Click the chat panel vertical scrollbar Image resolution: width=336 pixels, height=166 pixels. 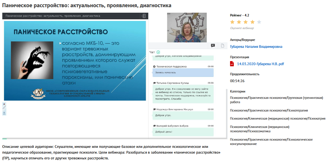(x=226, y=112)
